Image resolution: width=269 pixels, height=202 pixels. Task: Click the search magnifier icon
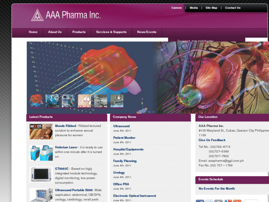click(172, 40)
